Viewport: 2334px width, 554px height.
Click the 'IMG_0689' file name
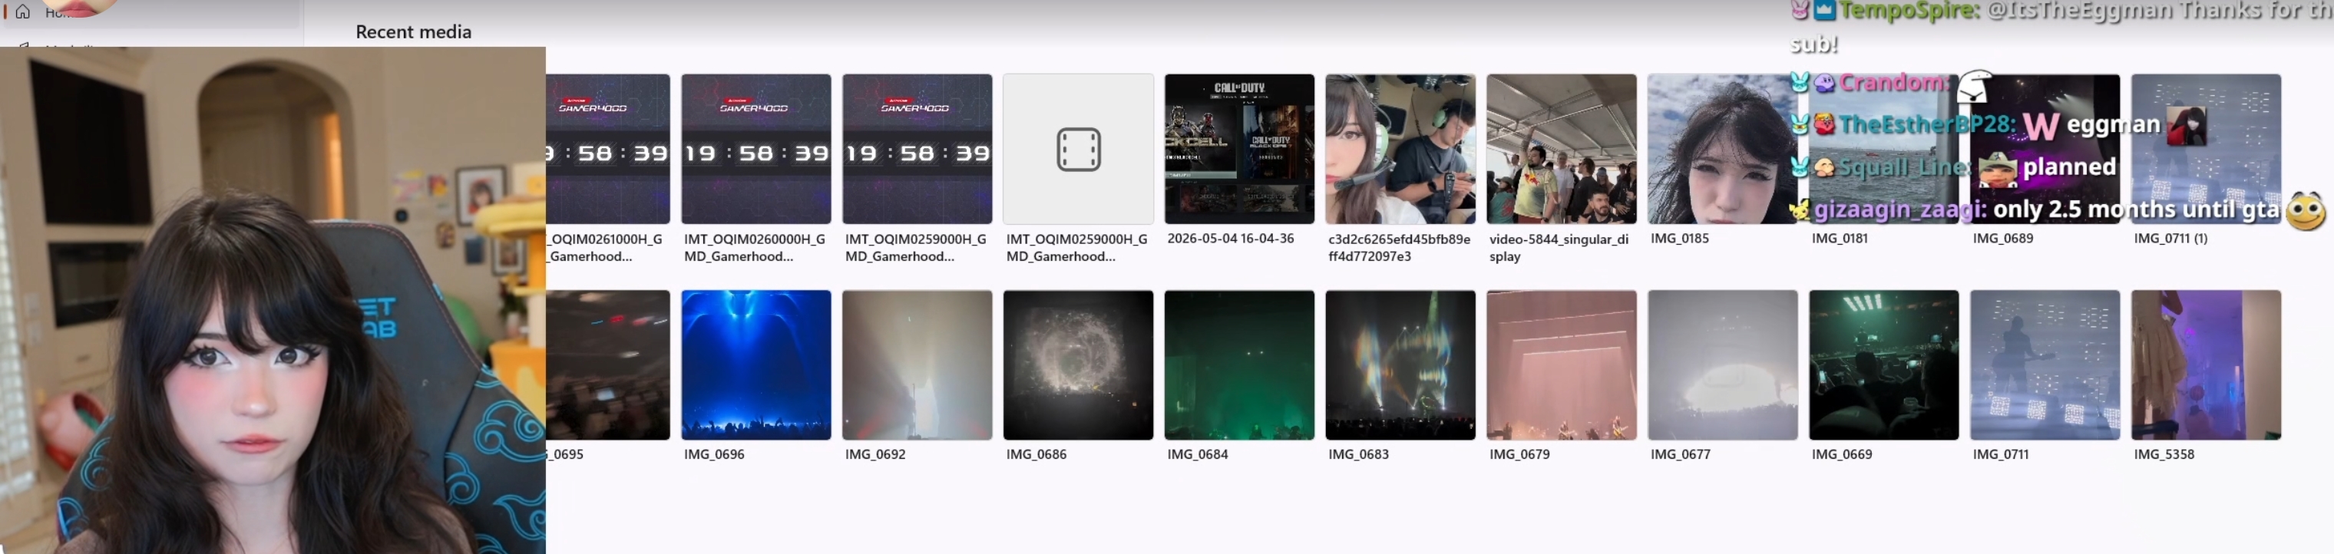point(2002,238)
